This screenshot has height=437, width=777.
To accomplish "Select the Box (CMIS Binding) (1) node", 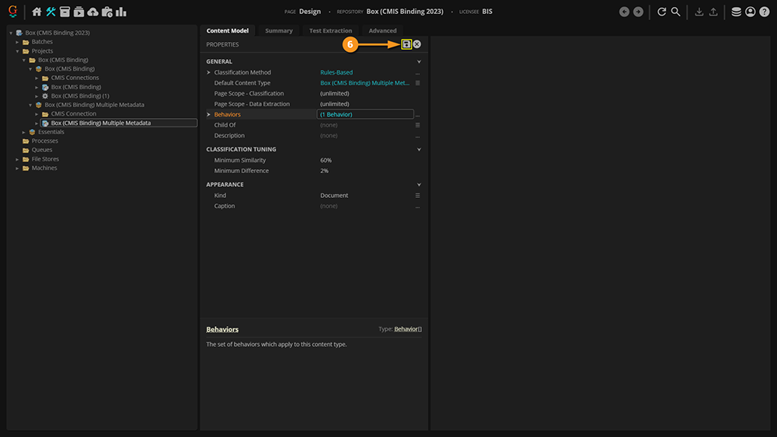I will pos(80,96).
